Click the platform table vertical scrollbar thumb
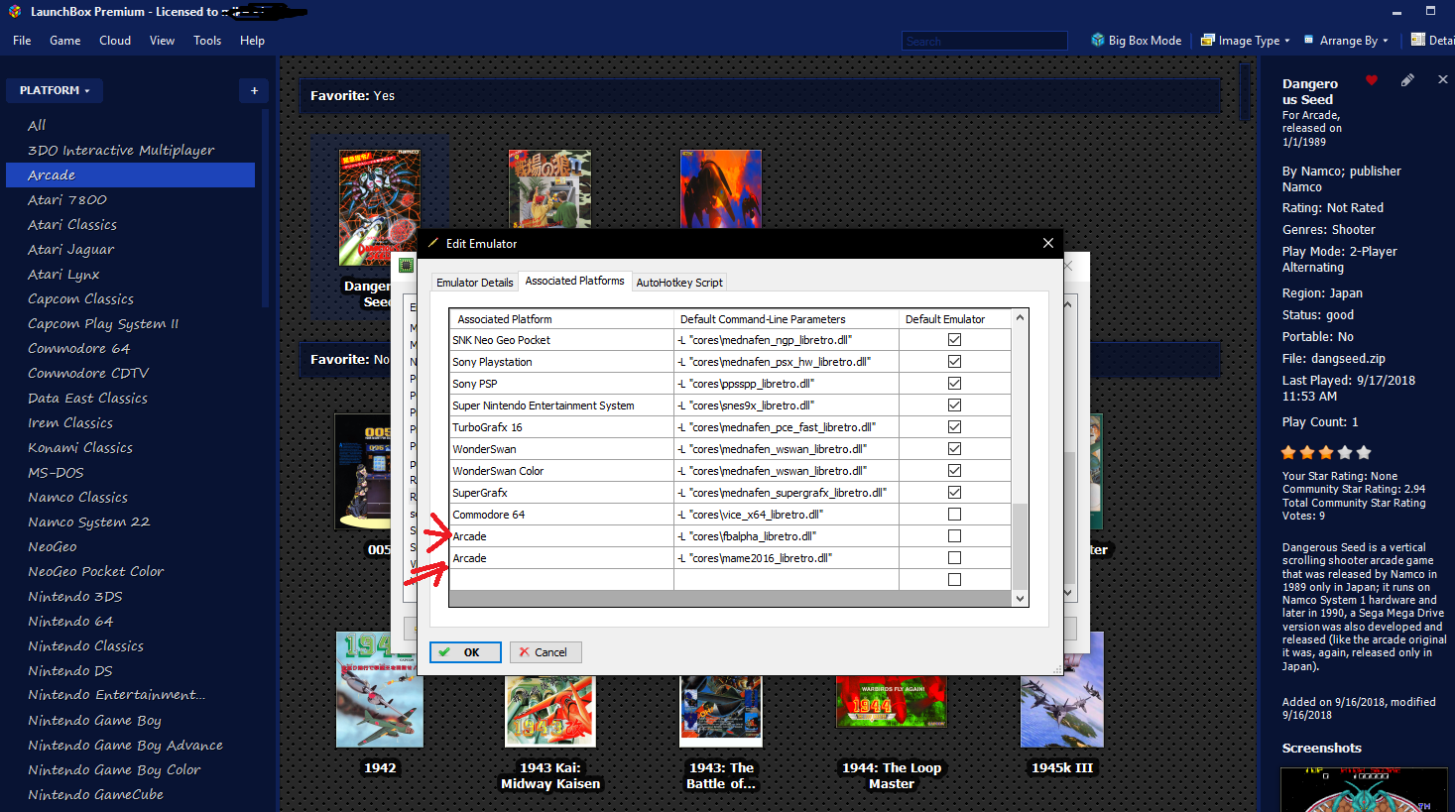Image resolution: width=1455 pixels, height=812 pixels. click(x=1020, y=546)
